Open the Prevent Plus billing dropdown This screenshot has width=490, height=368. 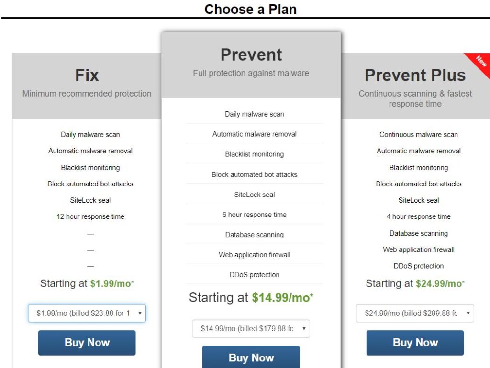[415, 313]
